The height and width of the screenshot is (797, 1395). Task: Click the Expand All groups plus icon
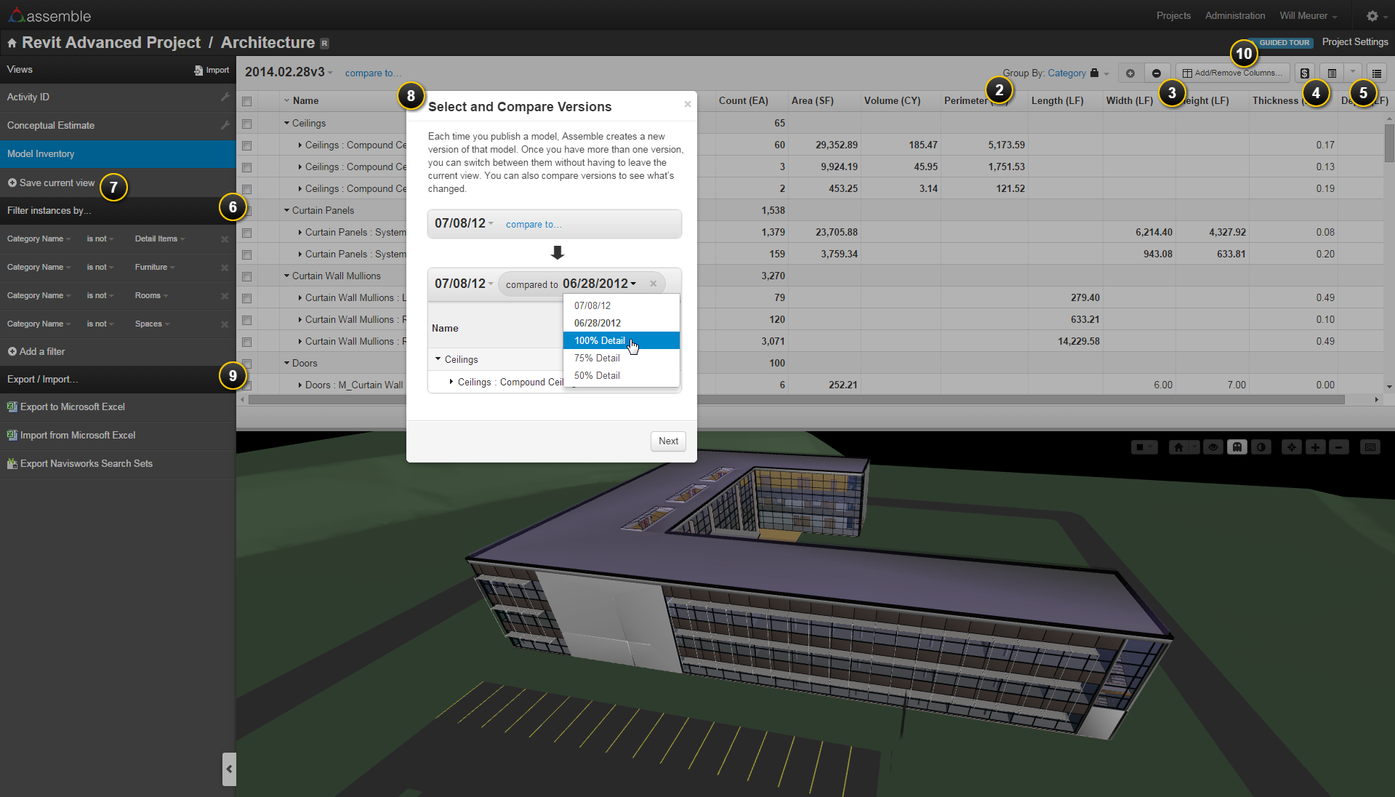click(x=1130, y=73)
